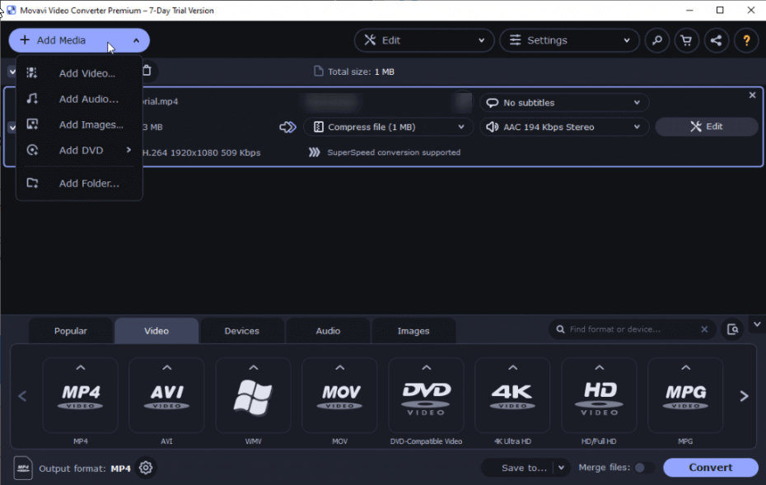Choose the AVI video format tile
The image size is (766, 485).
(166, 395)
